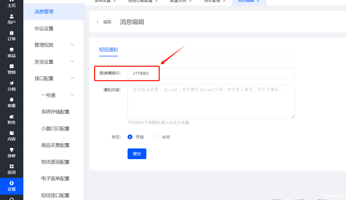Expand the 一号通 submenu
This screenshot has width=346, height=200.
click(57, 95)
